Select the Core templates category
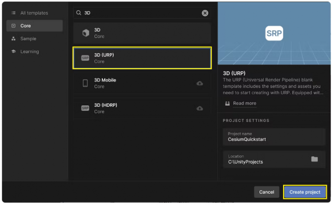This screenshot has width=332, height=205. click(x=34, y=26)
